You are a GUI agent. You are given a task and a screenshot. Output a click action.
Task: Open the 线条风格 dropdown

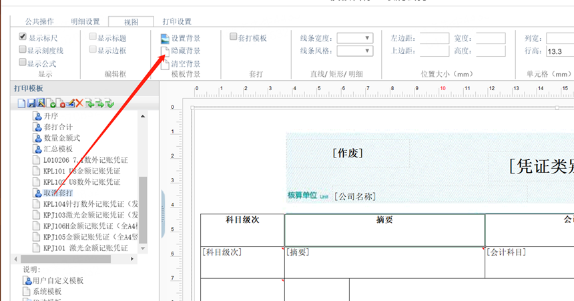click(354, 51)
